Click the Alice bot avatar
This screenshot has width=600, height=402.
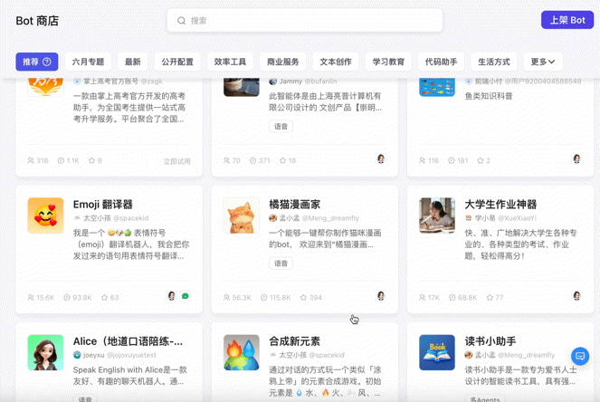(x=45, y=352)
